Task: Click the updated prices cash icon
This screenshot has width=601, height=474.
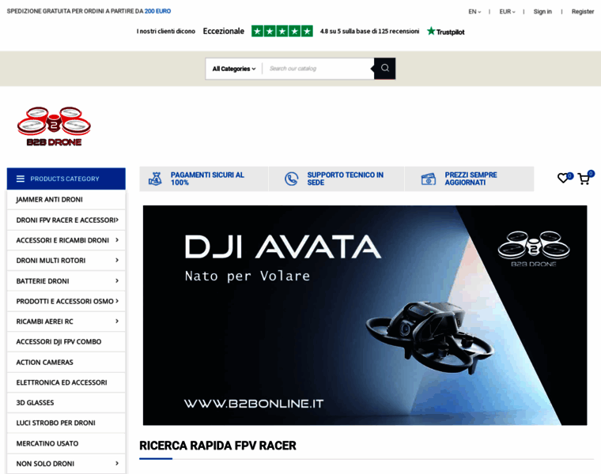Action: (x=428, y=179)
